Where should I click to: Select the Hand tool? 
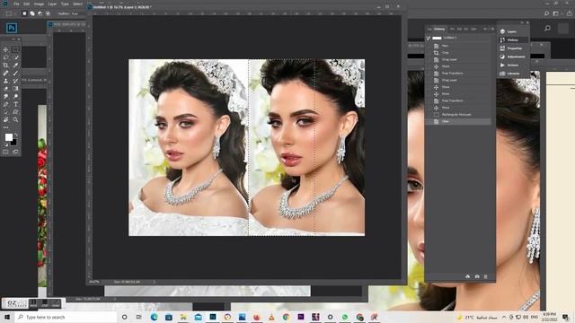(x=6, y=119)
